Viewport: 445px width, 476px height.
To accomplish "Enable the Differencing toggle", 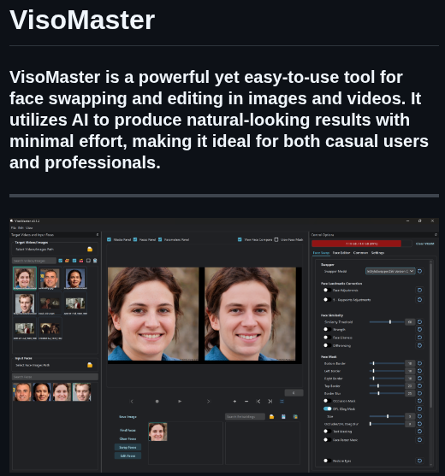I will (327, 345).
